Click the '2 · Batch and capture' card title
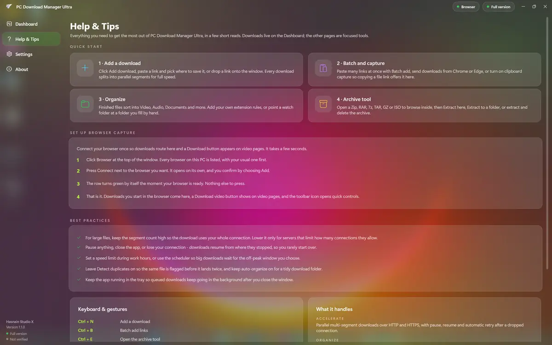Viewport: 552px width, 345px height. pos(361,63)
